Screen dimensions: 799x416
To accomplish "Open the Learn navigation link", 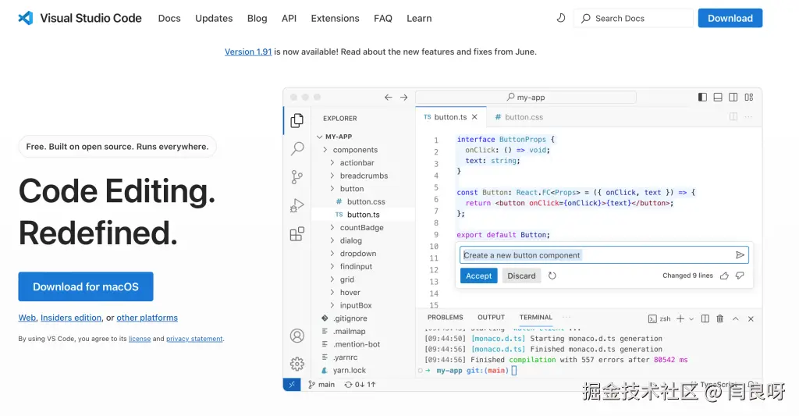I will pyautogui.click(x=419, y=19).
